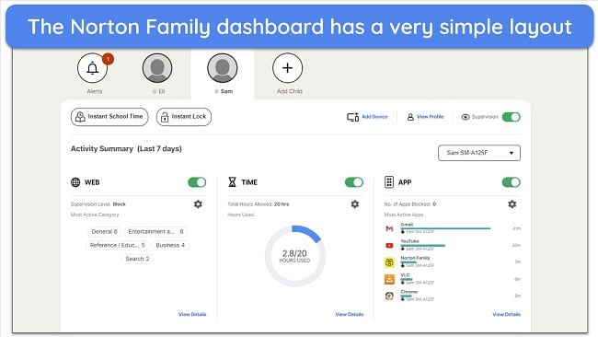Select the Search 2 category chip
The height and width of the screenshot is (337, 598).
[x=137, y=259]
